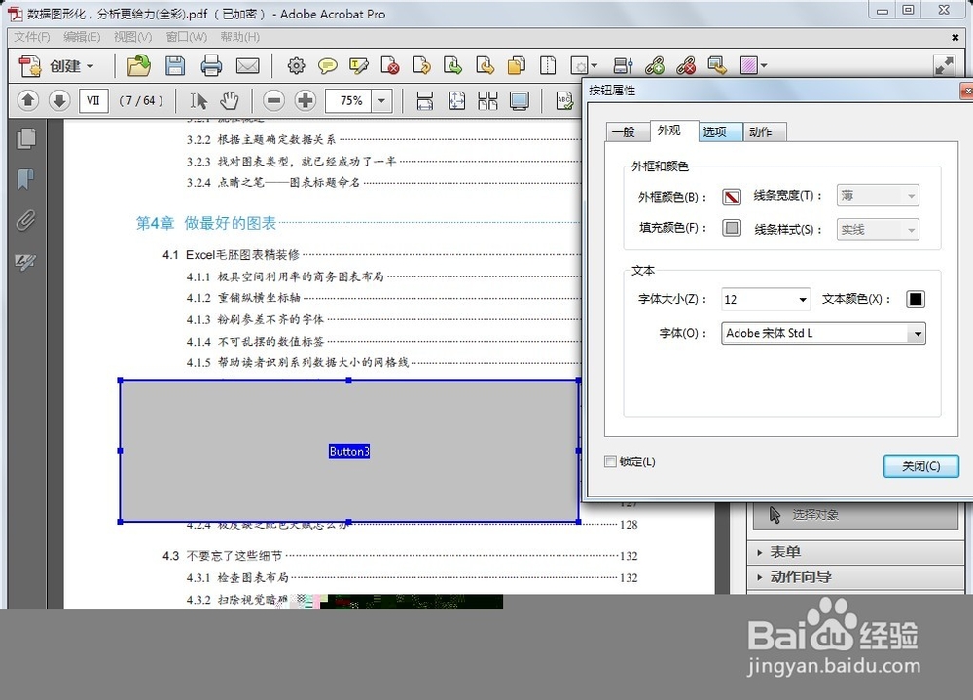973x700 pixels.
Task: Click the 关闭(C) button
Action: click(920, 466)
